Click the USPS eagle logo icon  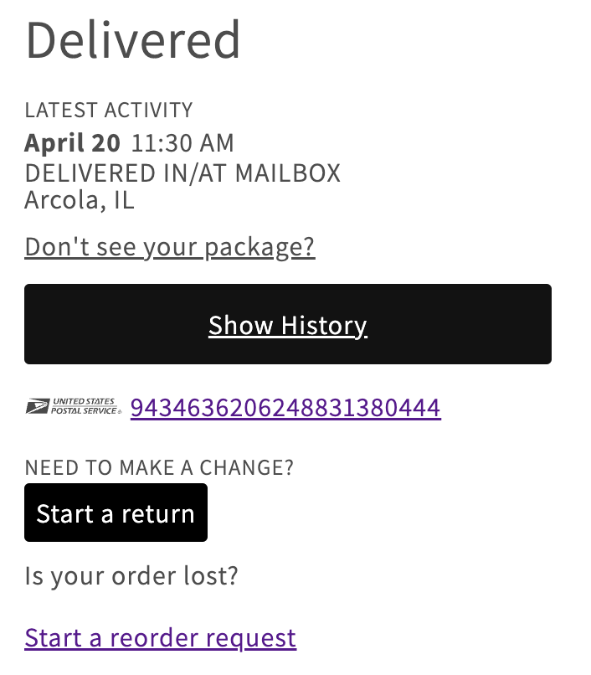click(x=37, y=408)
